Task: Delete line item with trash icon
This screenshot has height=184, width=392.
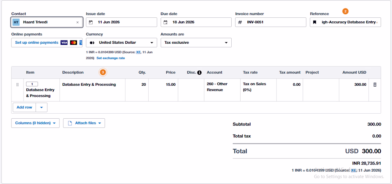Action: (x=375, y=85)
